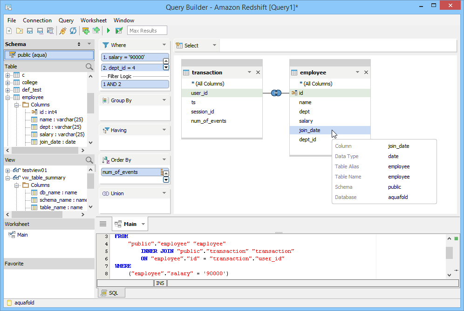Click the SQL editor vertical scrollbar thumb
The height and width of the screenshot is (311, 464).
coord(449,253)
